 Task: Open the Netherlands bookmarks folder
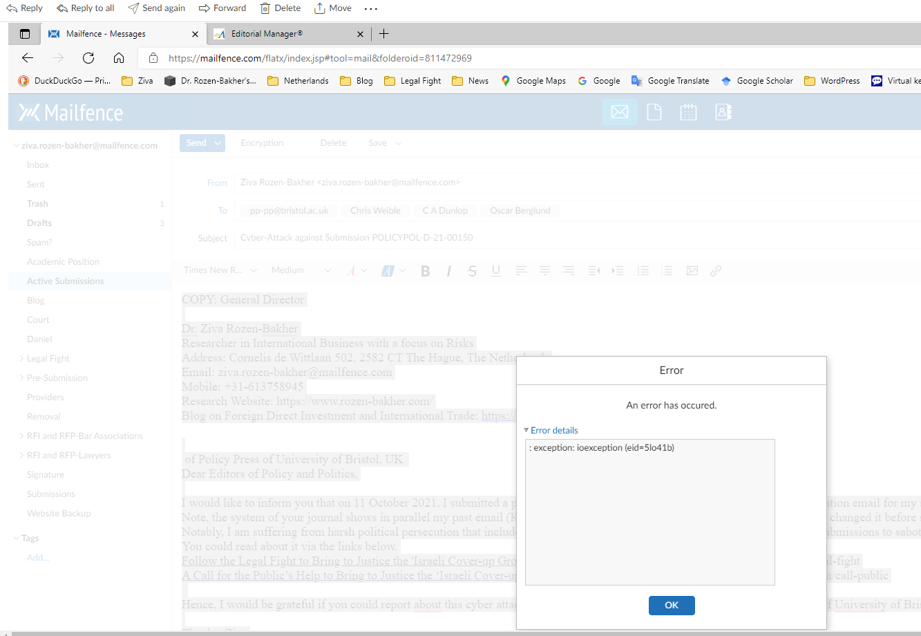[x=298, y=81]
